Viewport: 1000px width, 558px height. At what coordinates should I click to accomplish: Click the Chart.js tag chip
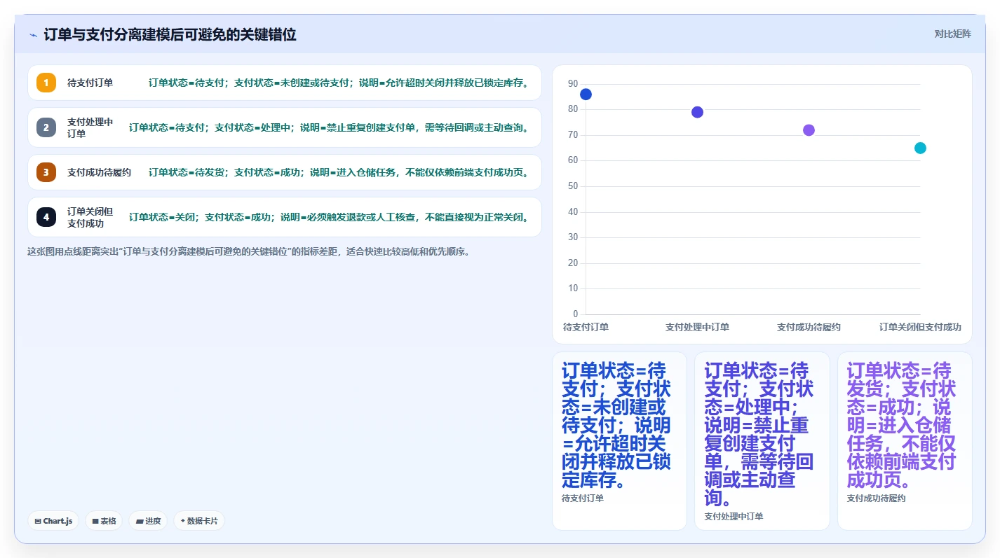click(x=53, y=521)
